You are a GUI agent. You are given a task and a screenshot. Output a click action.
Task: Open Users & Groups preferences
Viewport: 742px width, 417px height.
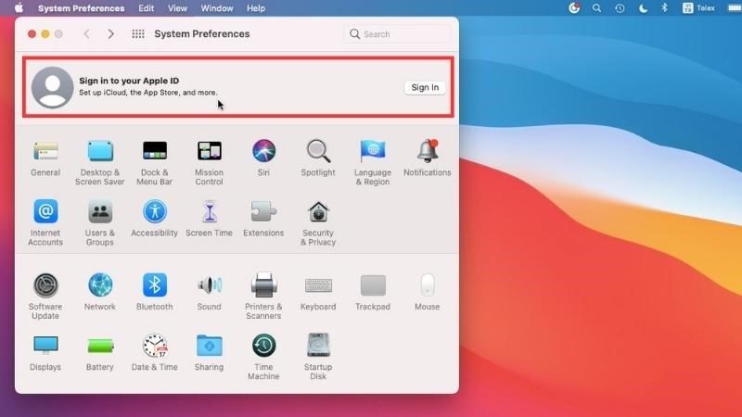pos(100,223)
